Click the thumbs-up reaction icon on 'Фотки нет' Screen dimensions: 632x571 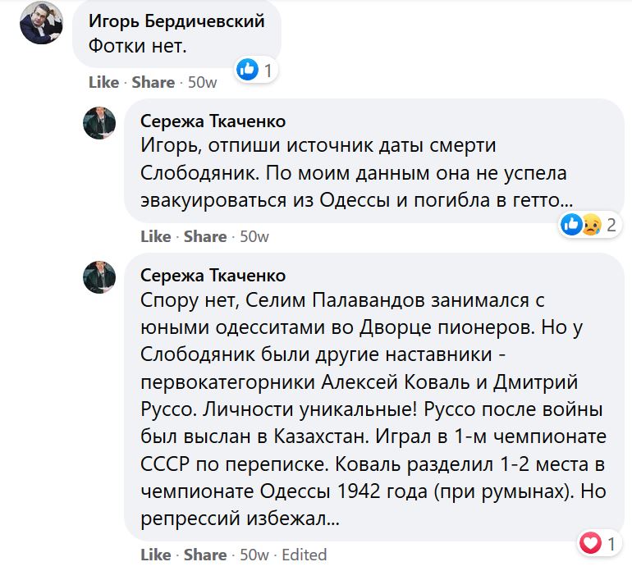(x=248, y=70)
